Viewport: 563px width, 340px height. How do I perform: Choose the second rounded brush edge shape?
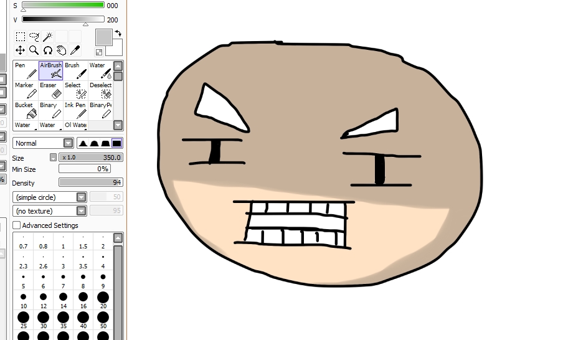click(94, 143)
